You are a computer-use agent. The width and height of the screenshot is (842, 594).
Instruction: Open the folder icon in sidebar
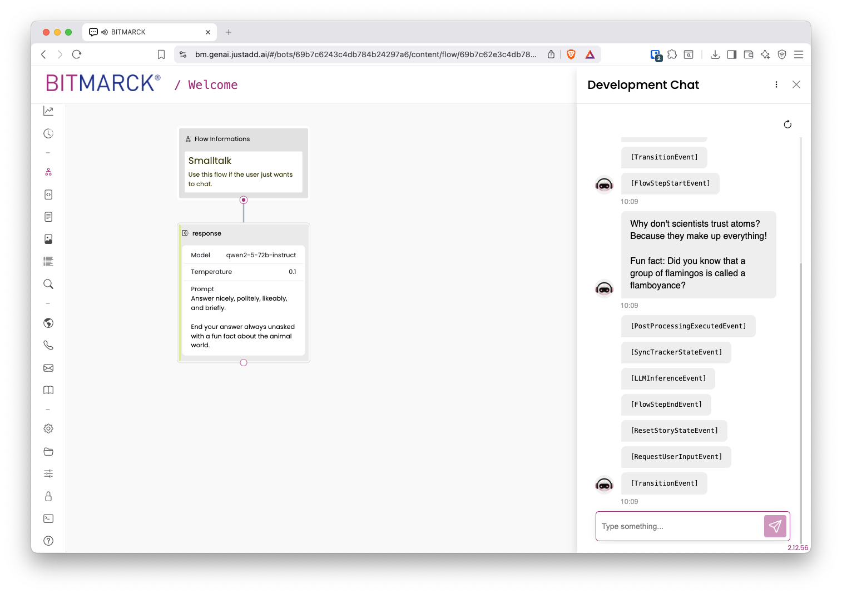[48, 451]
